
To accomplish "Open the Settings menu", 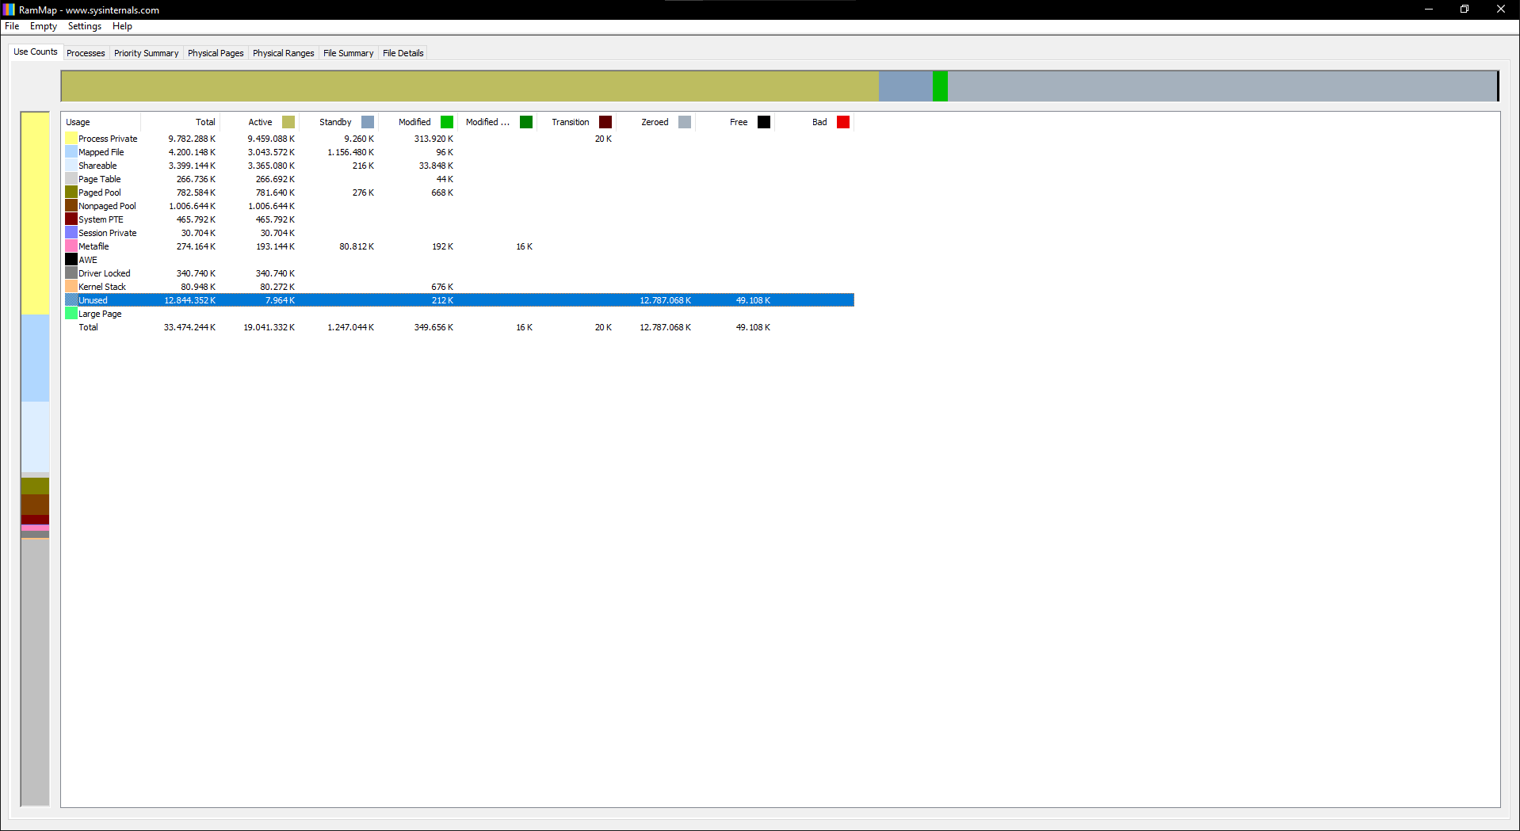I will point(85,26).
